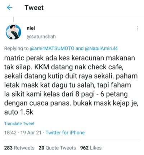View the 962 Likes list

click(91, 148)
